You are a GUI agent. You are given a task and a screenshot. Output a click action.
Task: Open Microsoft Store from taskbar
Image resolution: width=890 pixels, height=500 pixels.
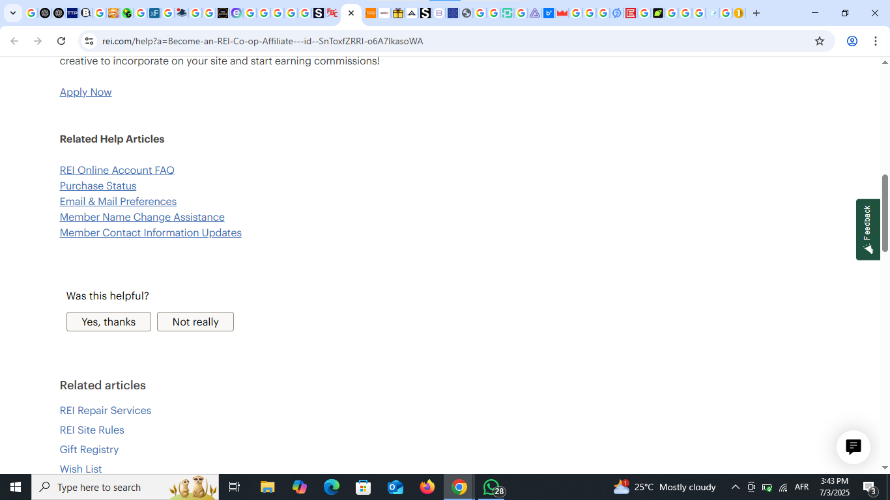[364, 487]
